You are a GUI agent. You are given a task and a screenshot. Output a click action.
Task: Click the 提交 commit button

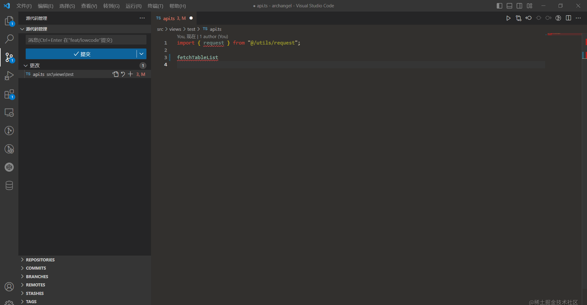[81, 54]
